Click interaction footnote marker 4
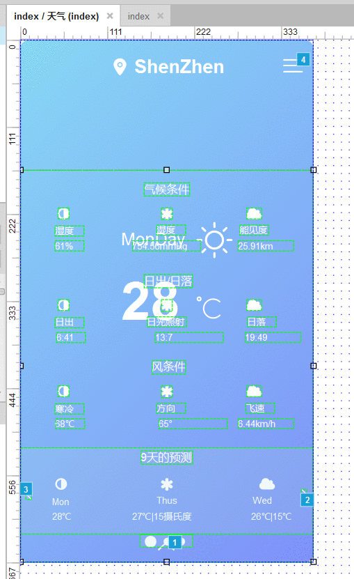354x579 pixels. click(303, 59)
